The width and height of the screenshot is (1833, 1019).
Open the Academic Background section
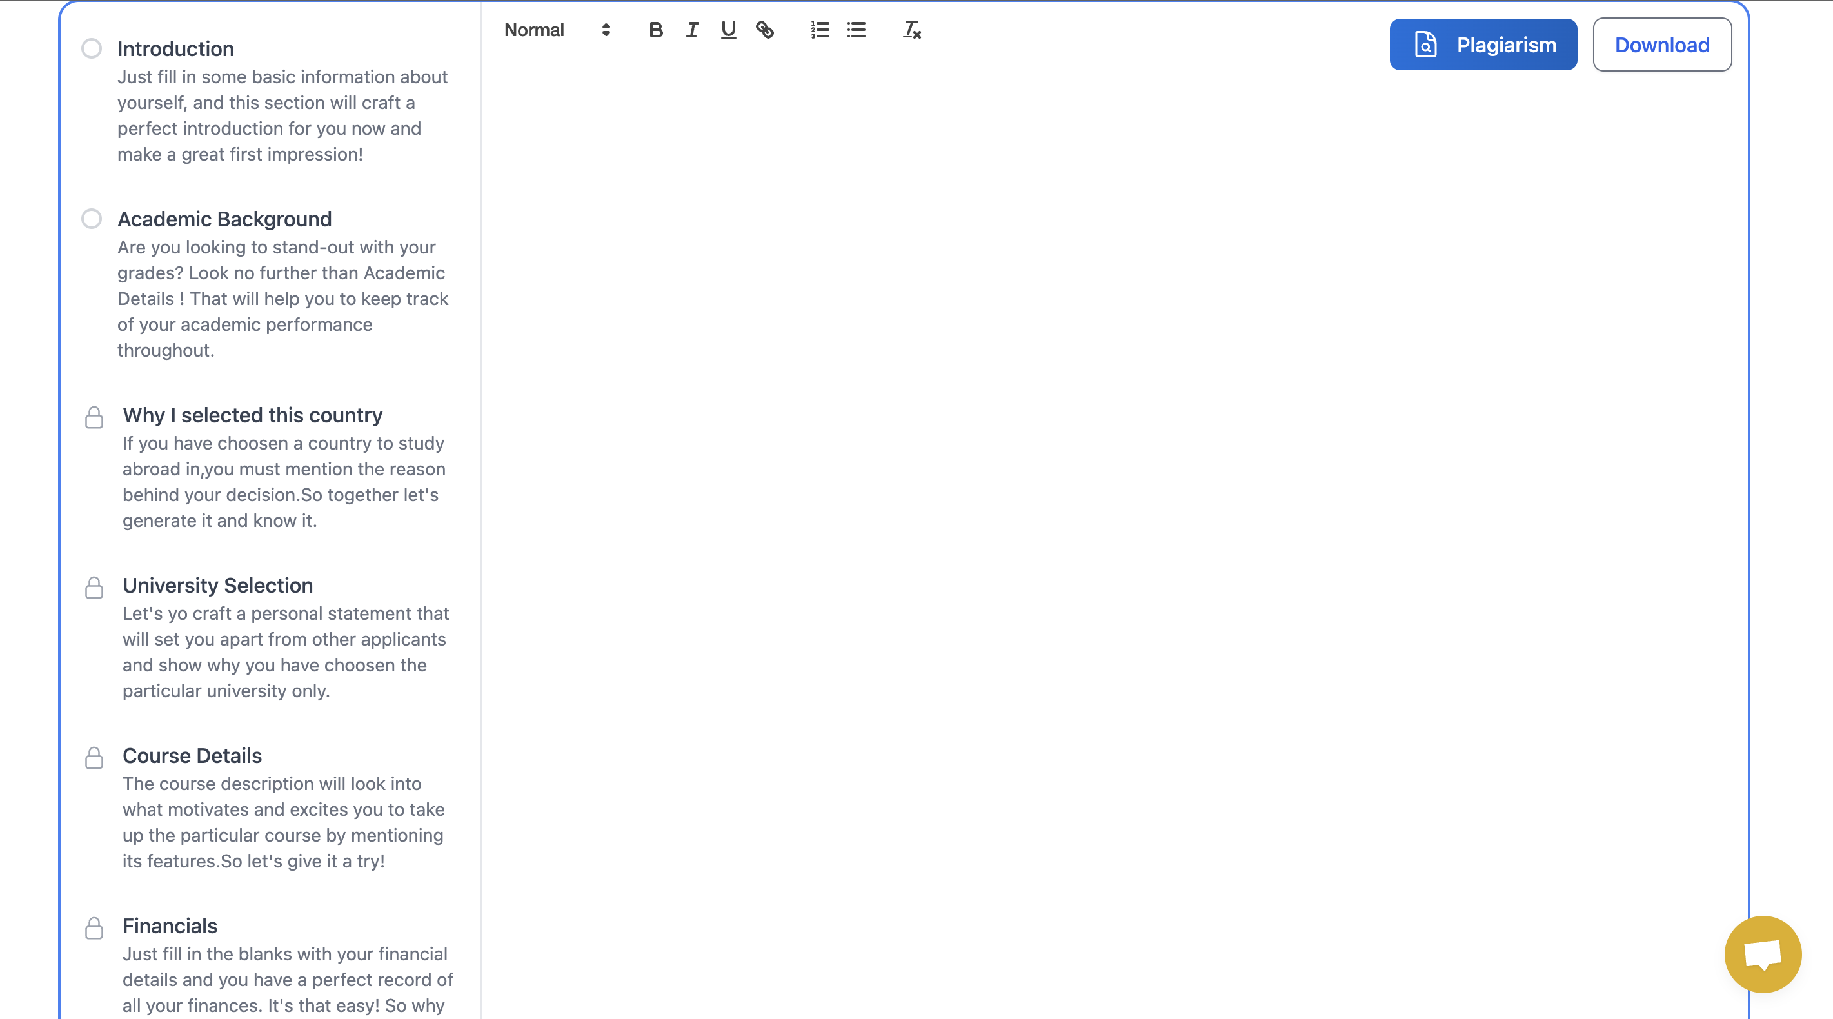[x=225, y=219]
